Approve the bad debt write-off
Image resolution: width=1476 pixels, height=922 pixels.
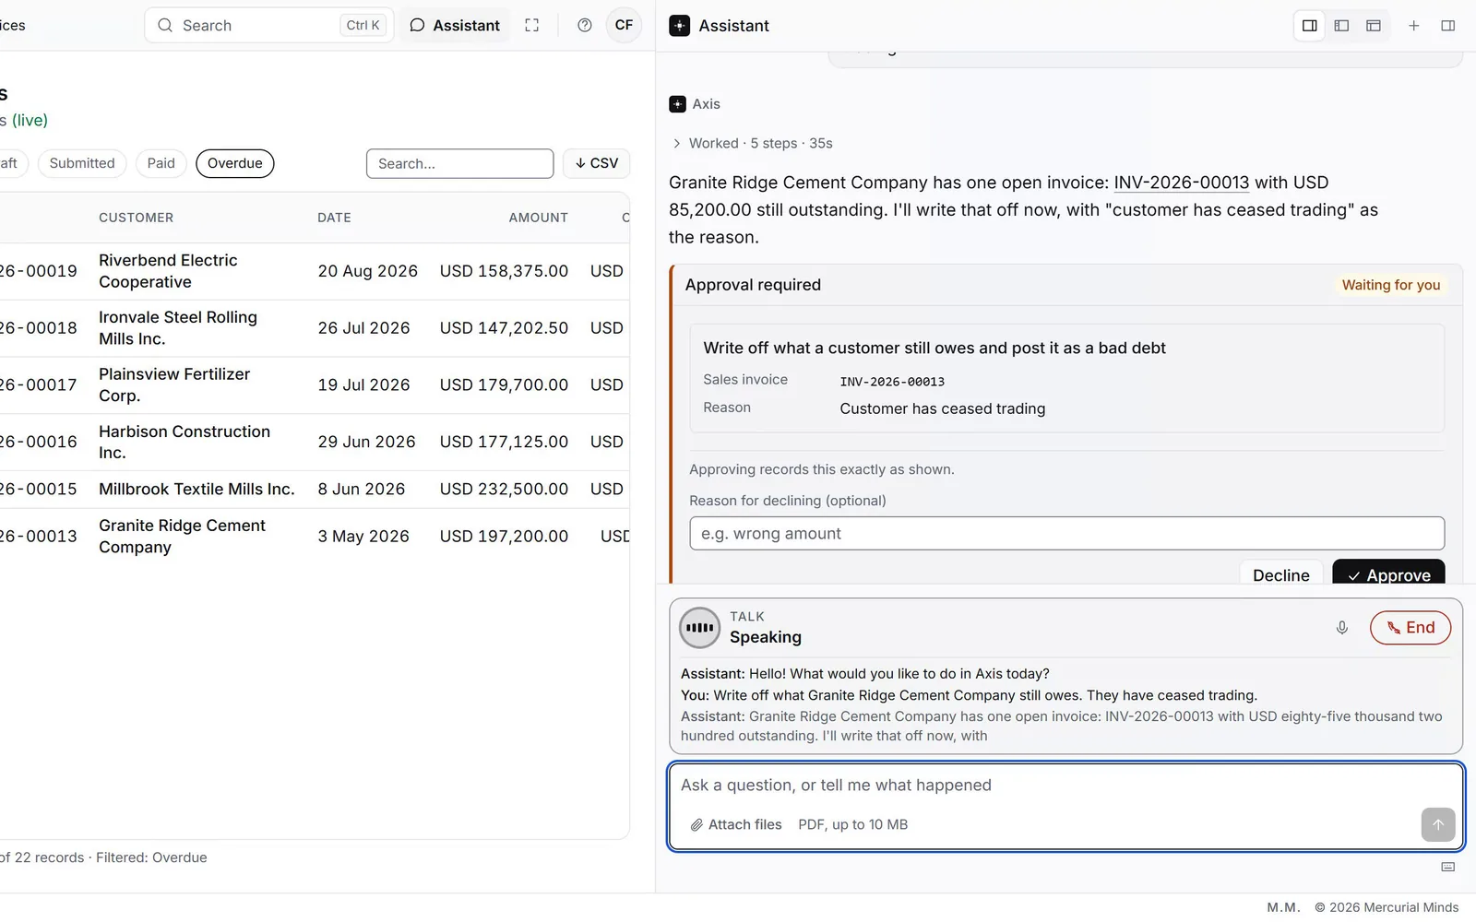pyautogui.click(x=1388, y=573)
